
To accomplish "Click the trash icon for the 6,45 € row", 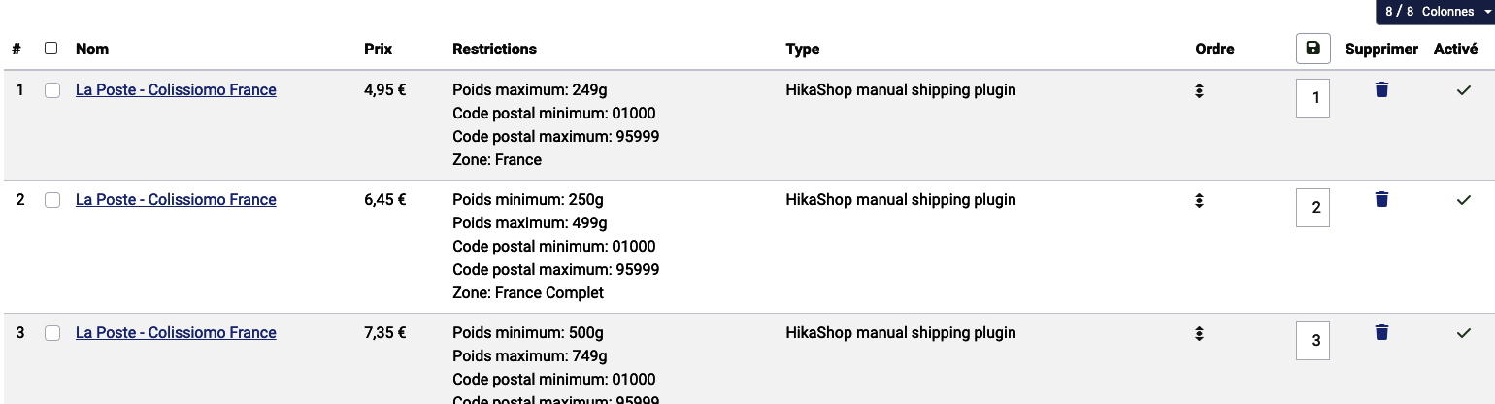I will (x=1381, y=199).
